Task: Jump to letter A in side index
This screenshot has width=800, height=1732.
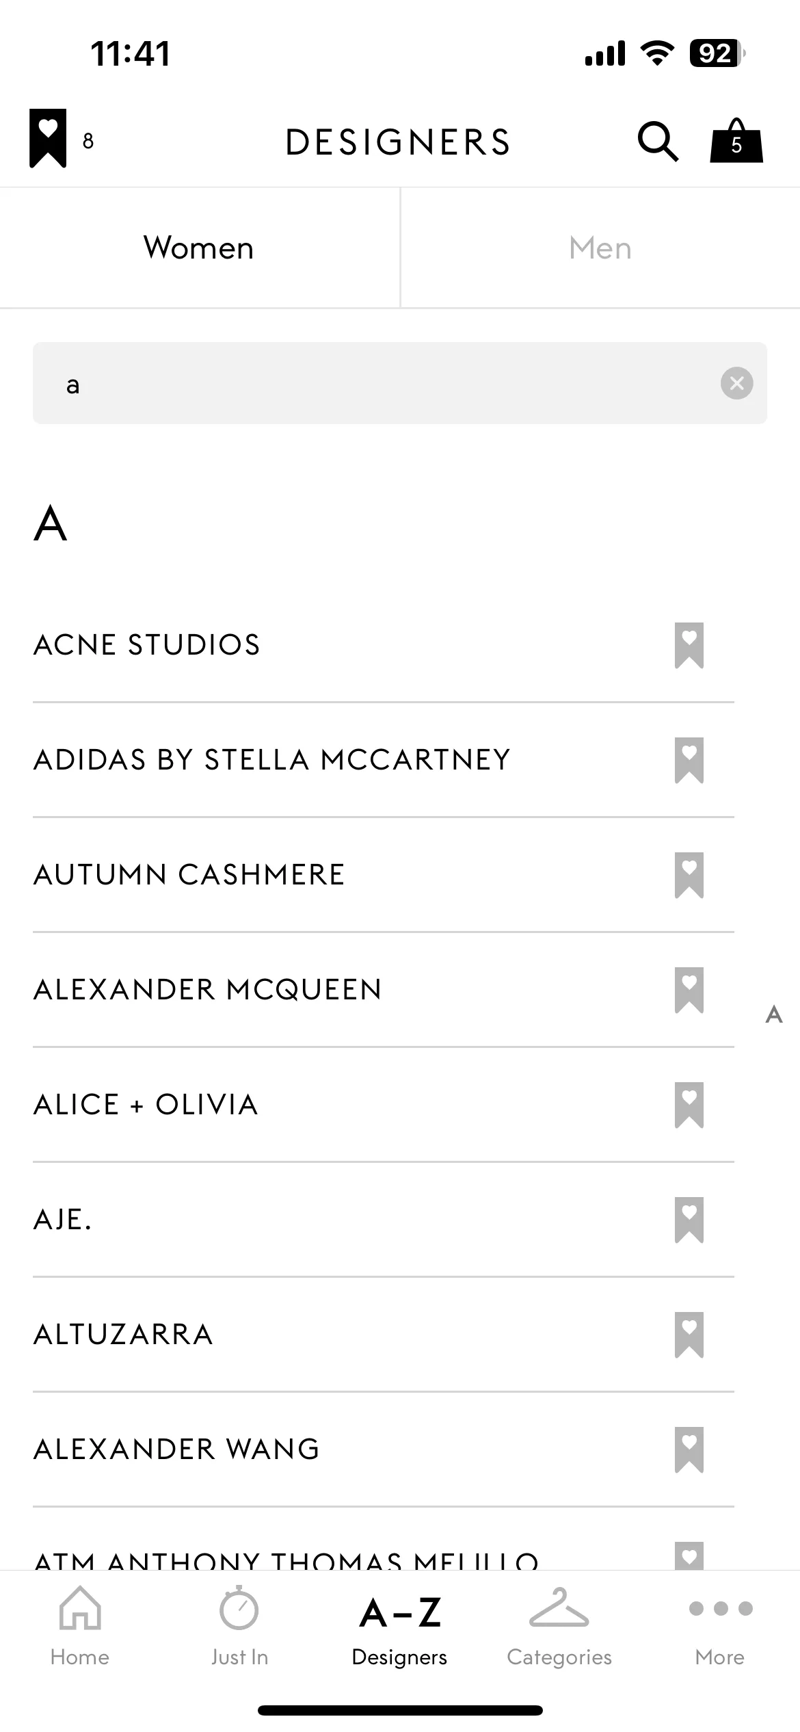Action: [x=774, y=1014]
